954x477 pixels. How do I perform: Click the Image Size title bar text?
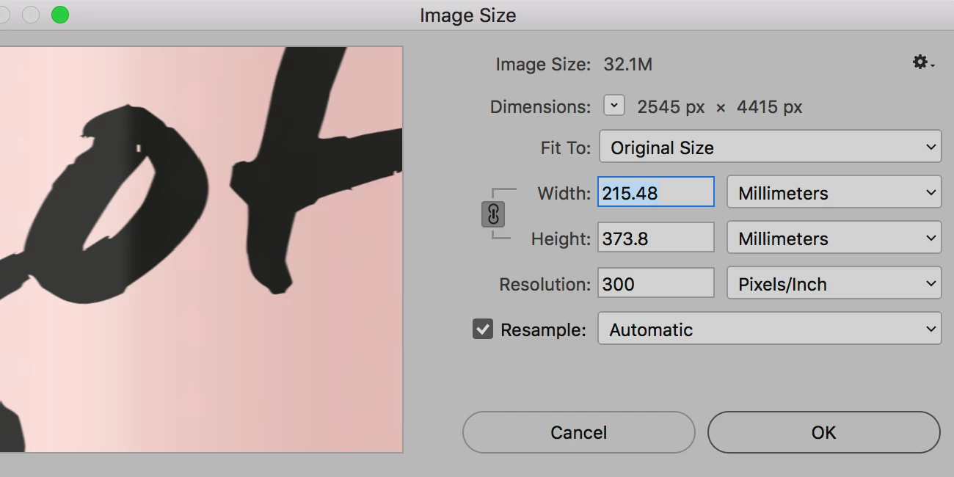click(467, 15)
